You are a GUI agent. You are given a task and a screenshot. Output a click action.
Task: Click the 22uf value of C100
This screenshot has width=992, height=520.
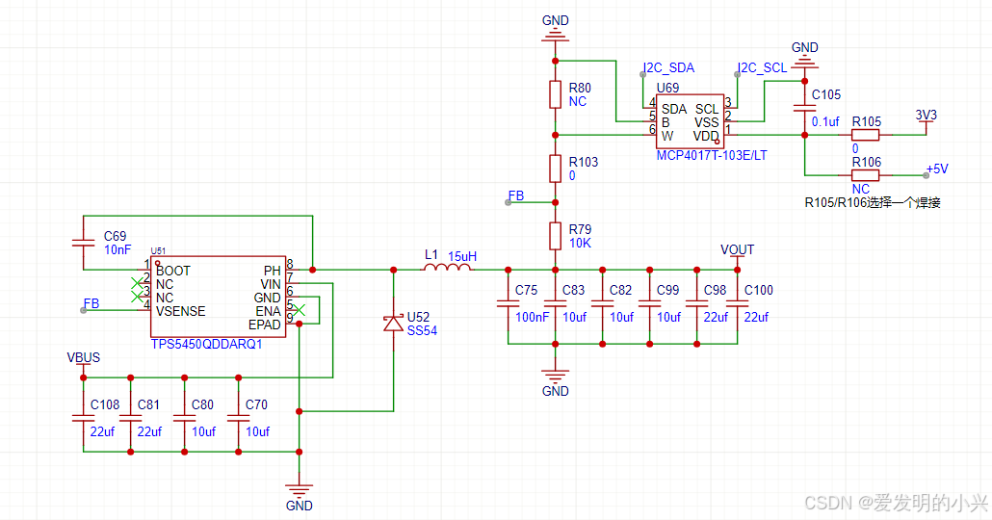[x=756, y=317]
